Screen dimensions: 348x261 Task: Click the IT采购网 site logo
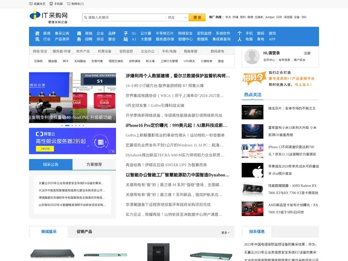pos(49,17)
